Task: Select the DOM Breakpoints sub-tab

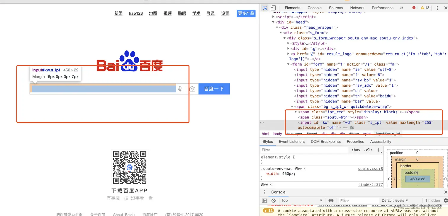Action: click(x=326, y=142)
